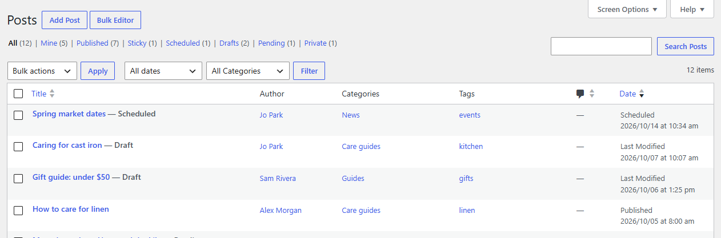
Task: Tick the Gift guide: under $50 checkbox
Action: (18, 178)
